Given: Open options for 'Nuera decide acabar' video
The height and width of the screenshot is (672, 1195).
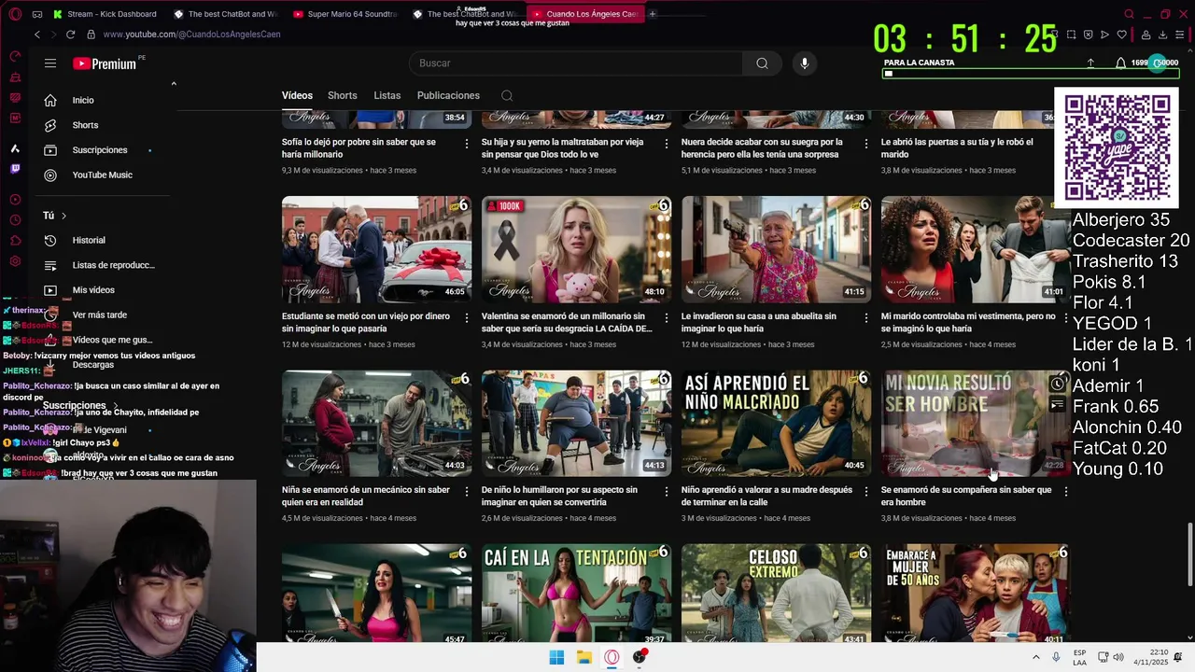Looking at the screenshot, I should click(x=866, y=143).
